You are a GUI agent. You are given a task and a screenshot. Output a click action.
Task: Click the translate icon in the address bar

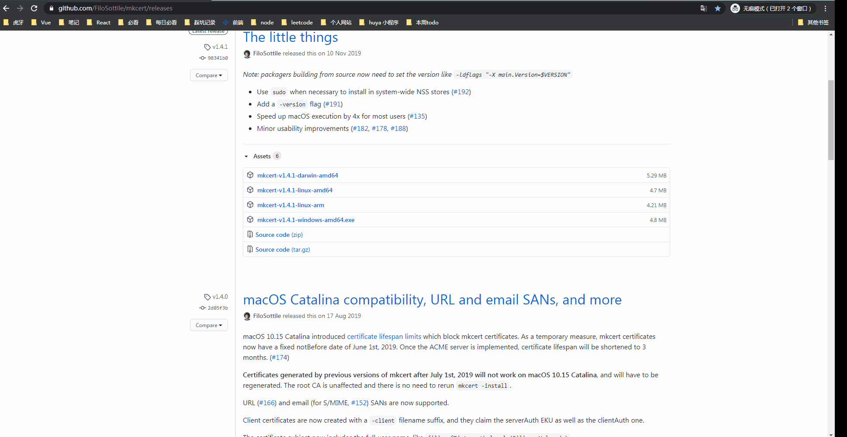(704, 8)
